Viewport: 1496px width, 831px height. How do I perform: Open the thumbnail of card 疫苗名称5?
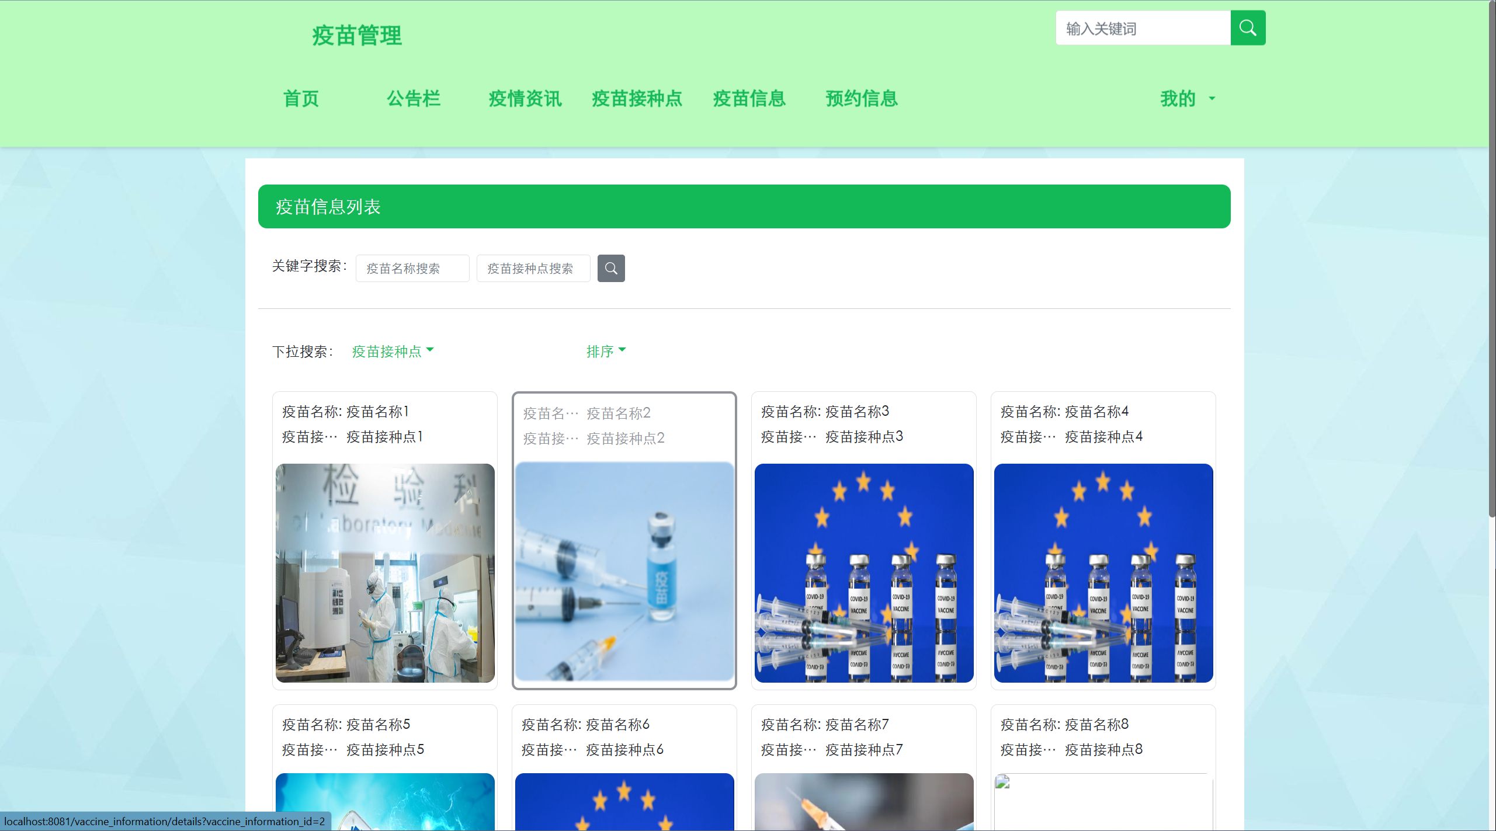click(385, 802)
